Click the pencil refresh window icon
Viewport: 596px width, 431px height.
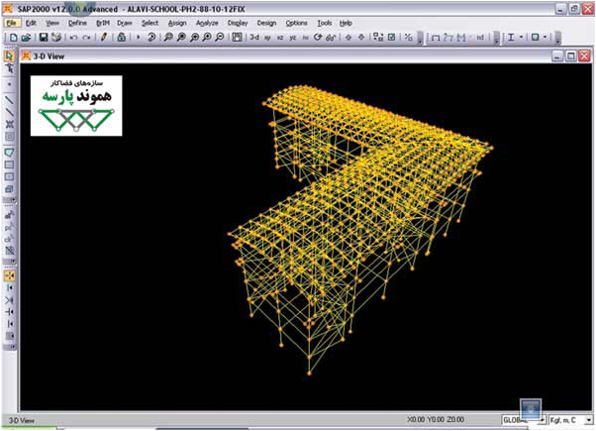(x=103, y=37)
